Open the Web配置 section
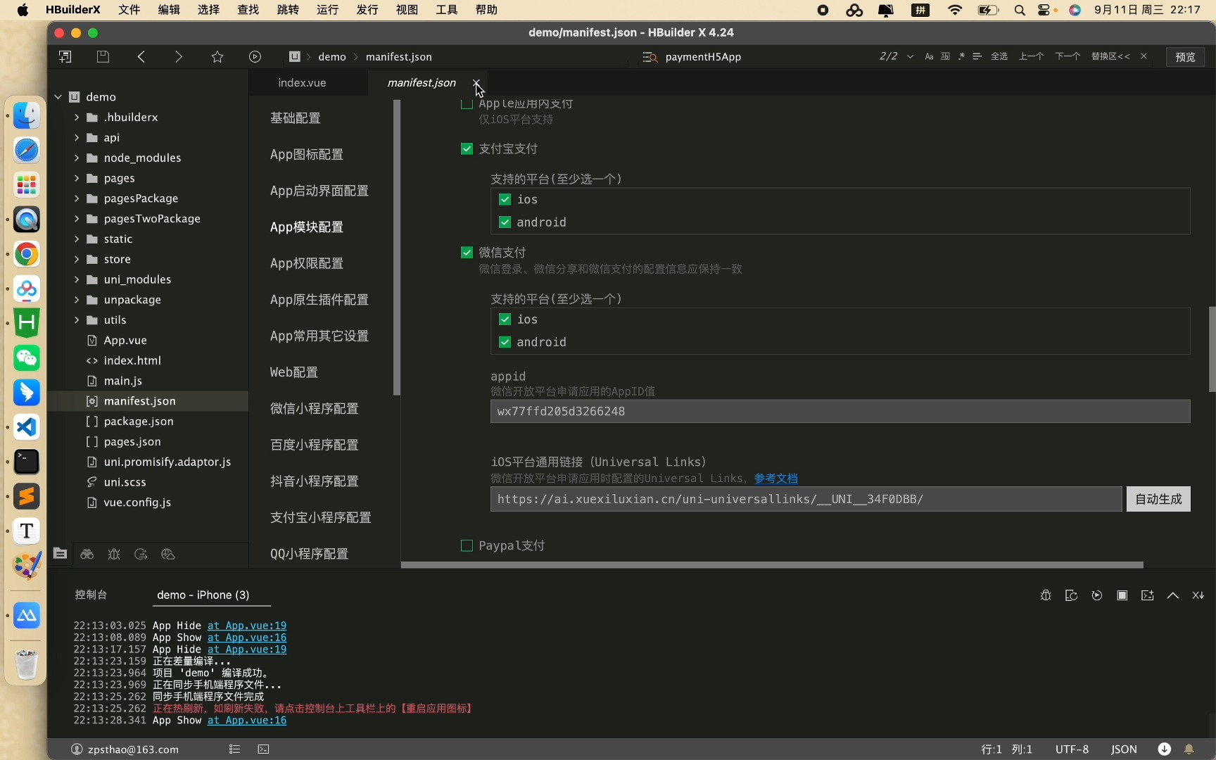Image resolution: width=1216 pixels, height=760 pixels. tap(294, 373)
